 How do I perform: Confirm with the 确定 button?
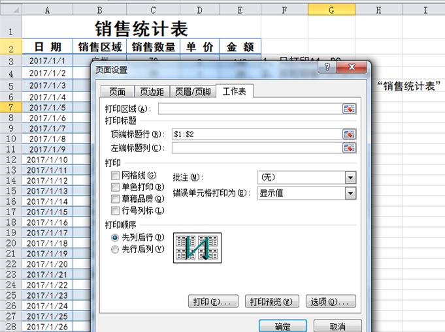click(283, 326)
